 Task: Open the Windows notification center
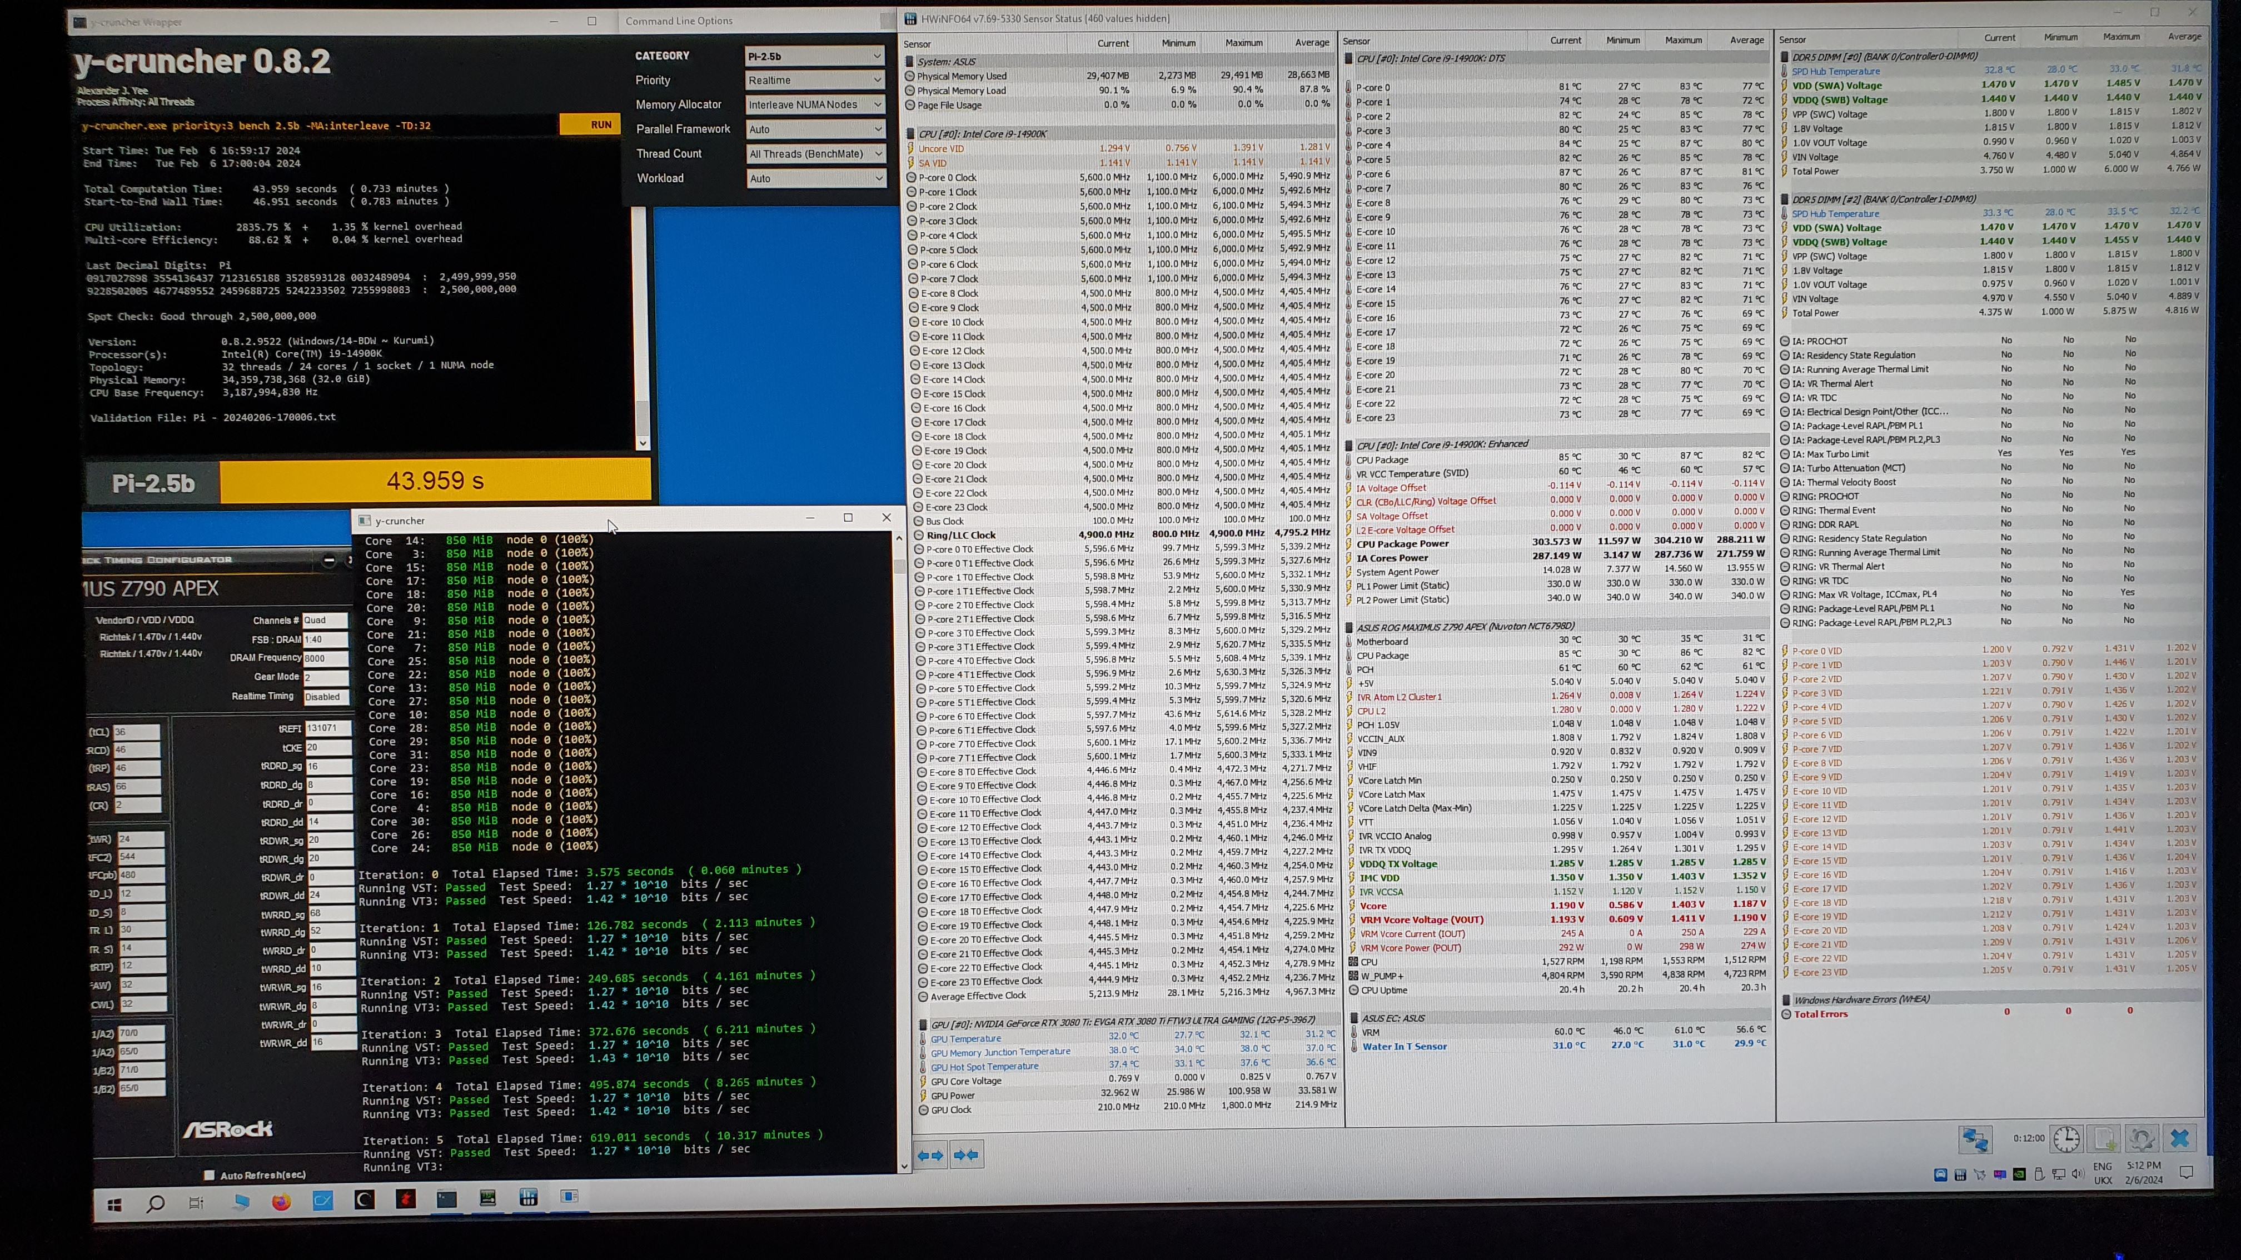(x=2186, y=1172)
